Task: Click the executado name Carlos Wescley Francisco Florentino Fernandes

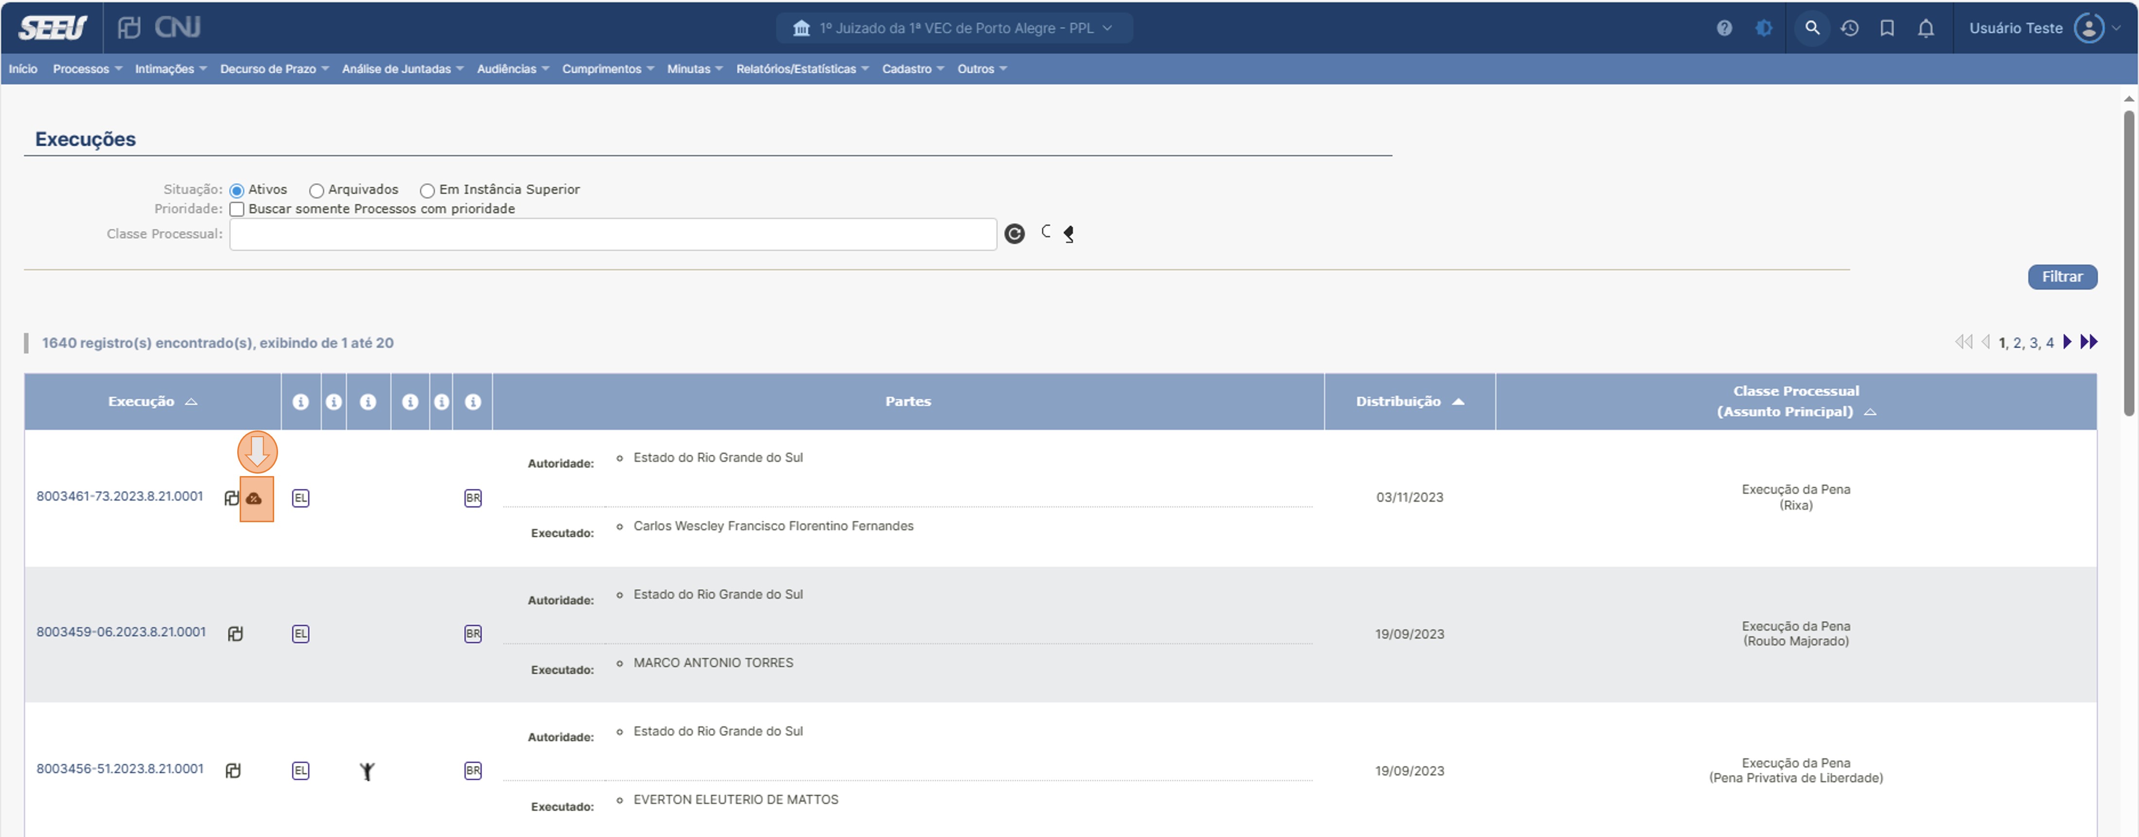Action: [773, 526]
